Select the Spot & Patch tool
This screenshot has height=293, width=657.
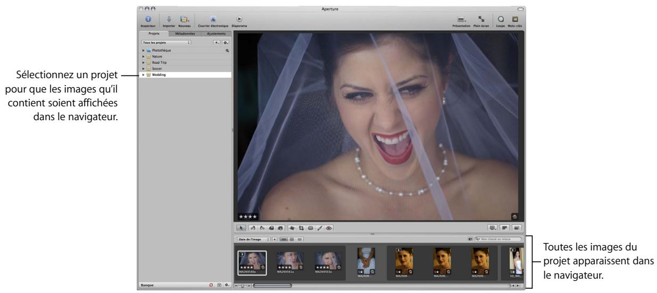[310, 228]
